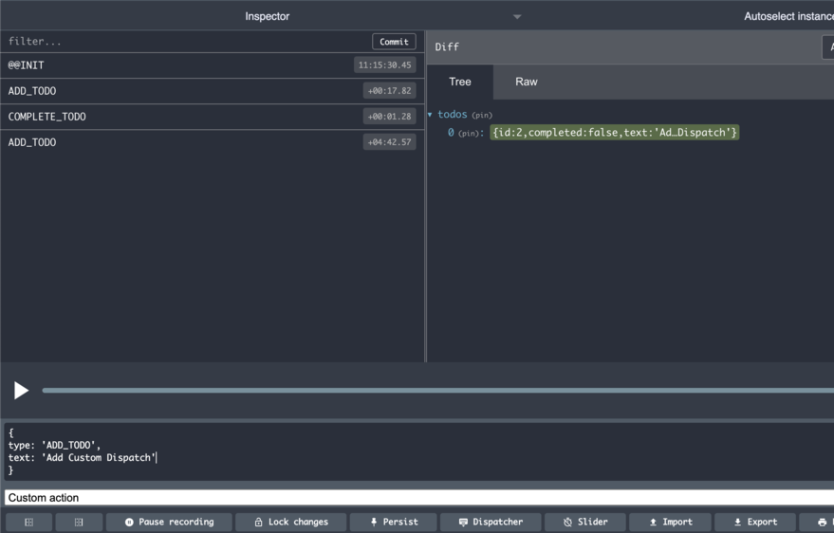Open the Custom action selector
Image resolution: width=834 pixels, height=533 pixels.
(419, 498)
